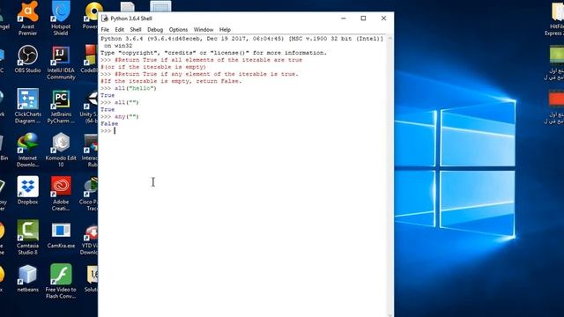Launch JetBrains PyCharm desktop icon

[61, 107]
